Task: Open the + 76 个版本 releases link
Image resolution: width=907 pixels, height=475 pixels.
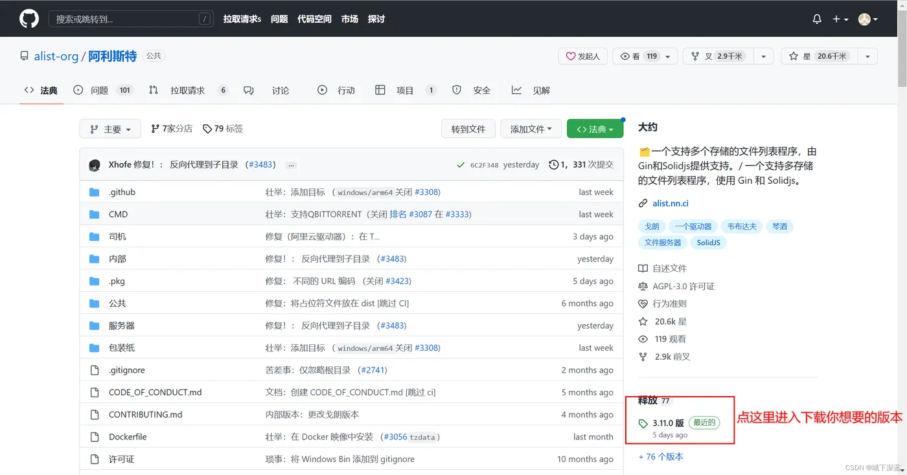Action: pos(661,456)
